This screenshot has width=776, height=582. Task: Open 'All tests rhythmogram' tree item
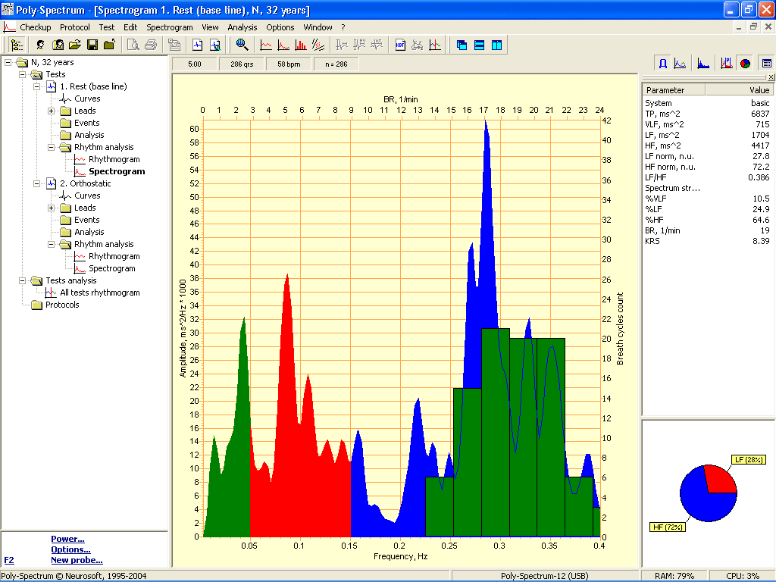pyautogui.click(x=99, y=293)
